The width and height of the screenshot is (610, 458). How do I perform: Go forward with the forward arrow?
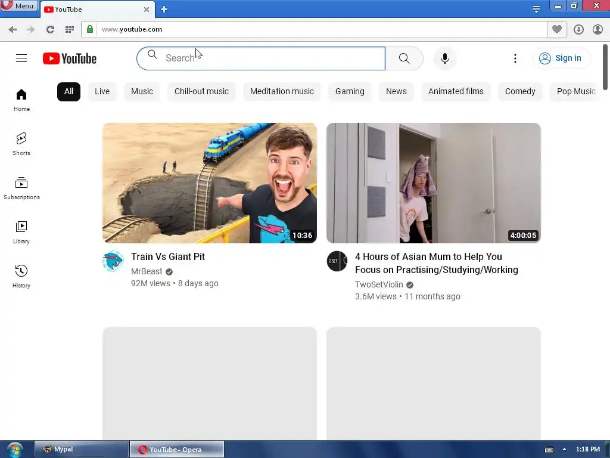pyautogui.click(x=31, y=29)
